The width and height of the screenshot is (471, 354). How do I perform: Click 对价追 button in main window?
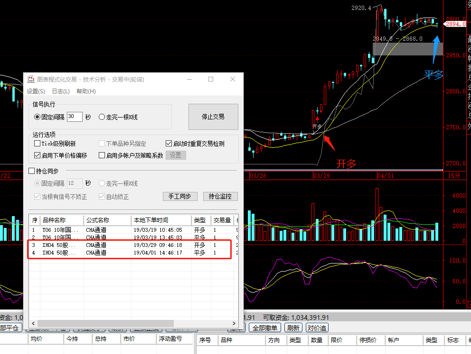pyautogui.click(x=317, y=328)
